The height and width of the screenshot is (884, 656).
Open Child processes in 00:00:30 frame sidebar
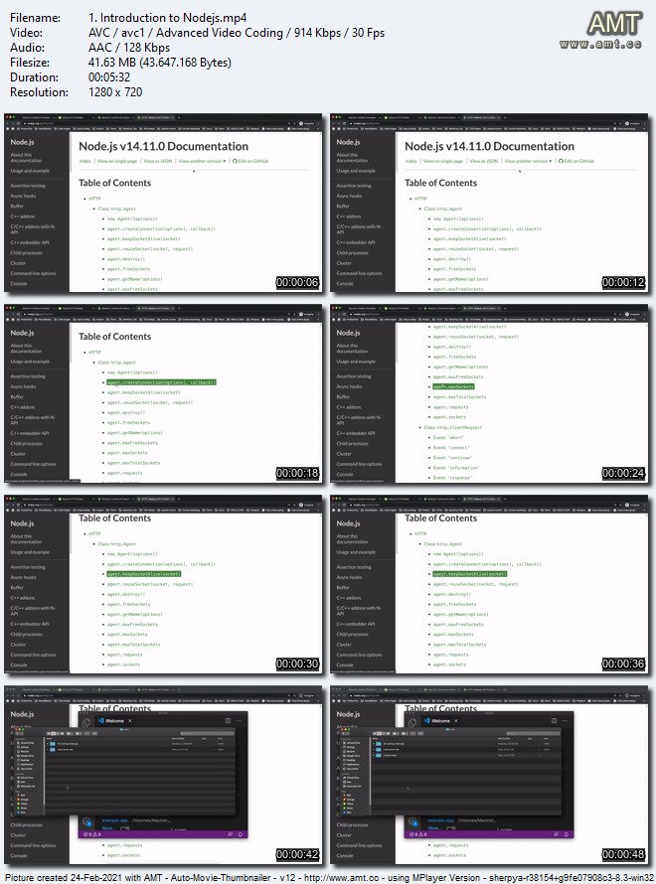pos(27,635)
